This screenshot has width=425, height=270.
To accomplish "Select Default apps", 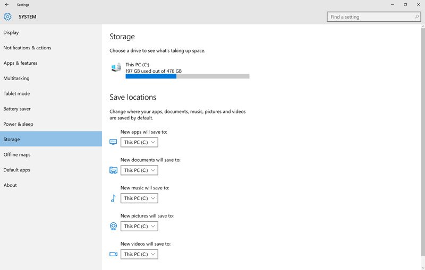I will (51, 170).
